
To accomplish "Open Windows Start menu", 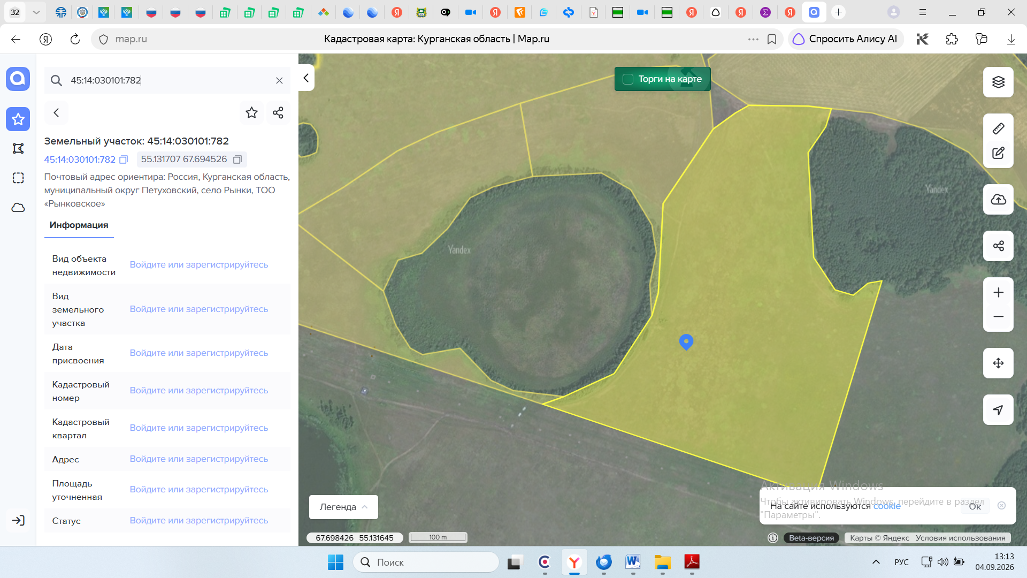I will click(x=335, y=562).
